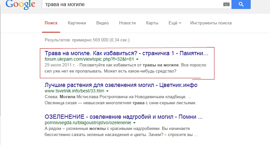Viewport: 270px width, 145px height.
Task: Open Инструменты поиска
Action: (211, 23)
